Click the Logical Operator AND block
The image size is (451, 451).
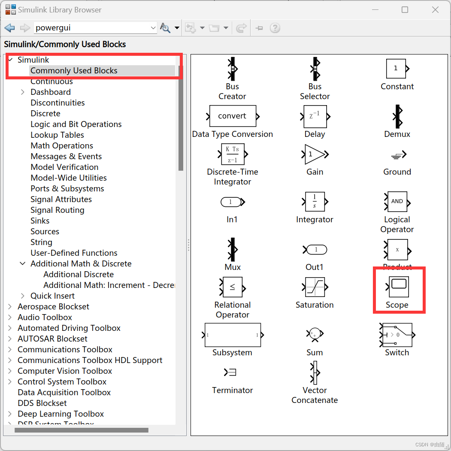click(x=397, y=202)
